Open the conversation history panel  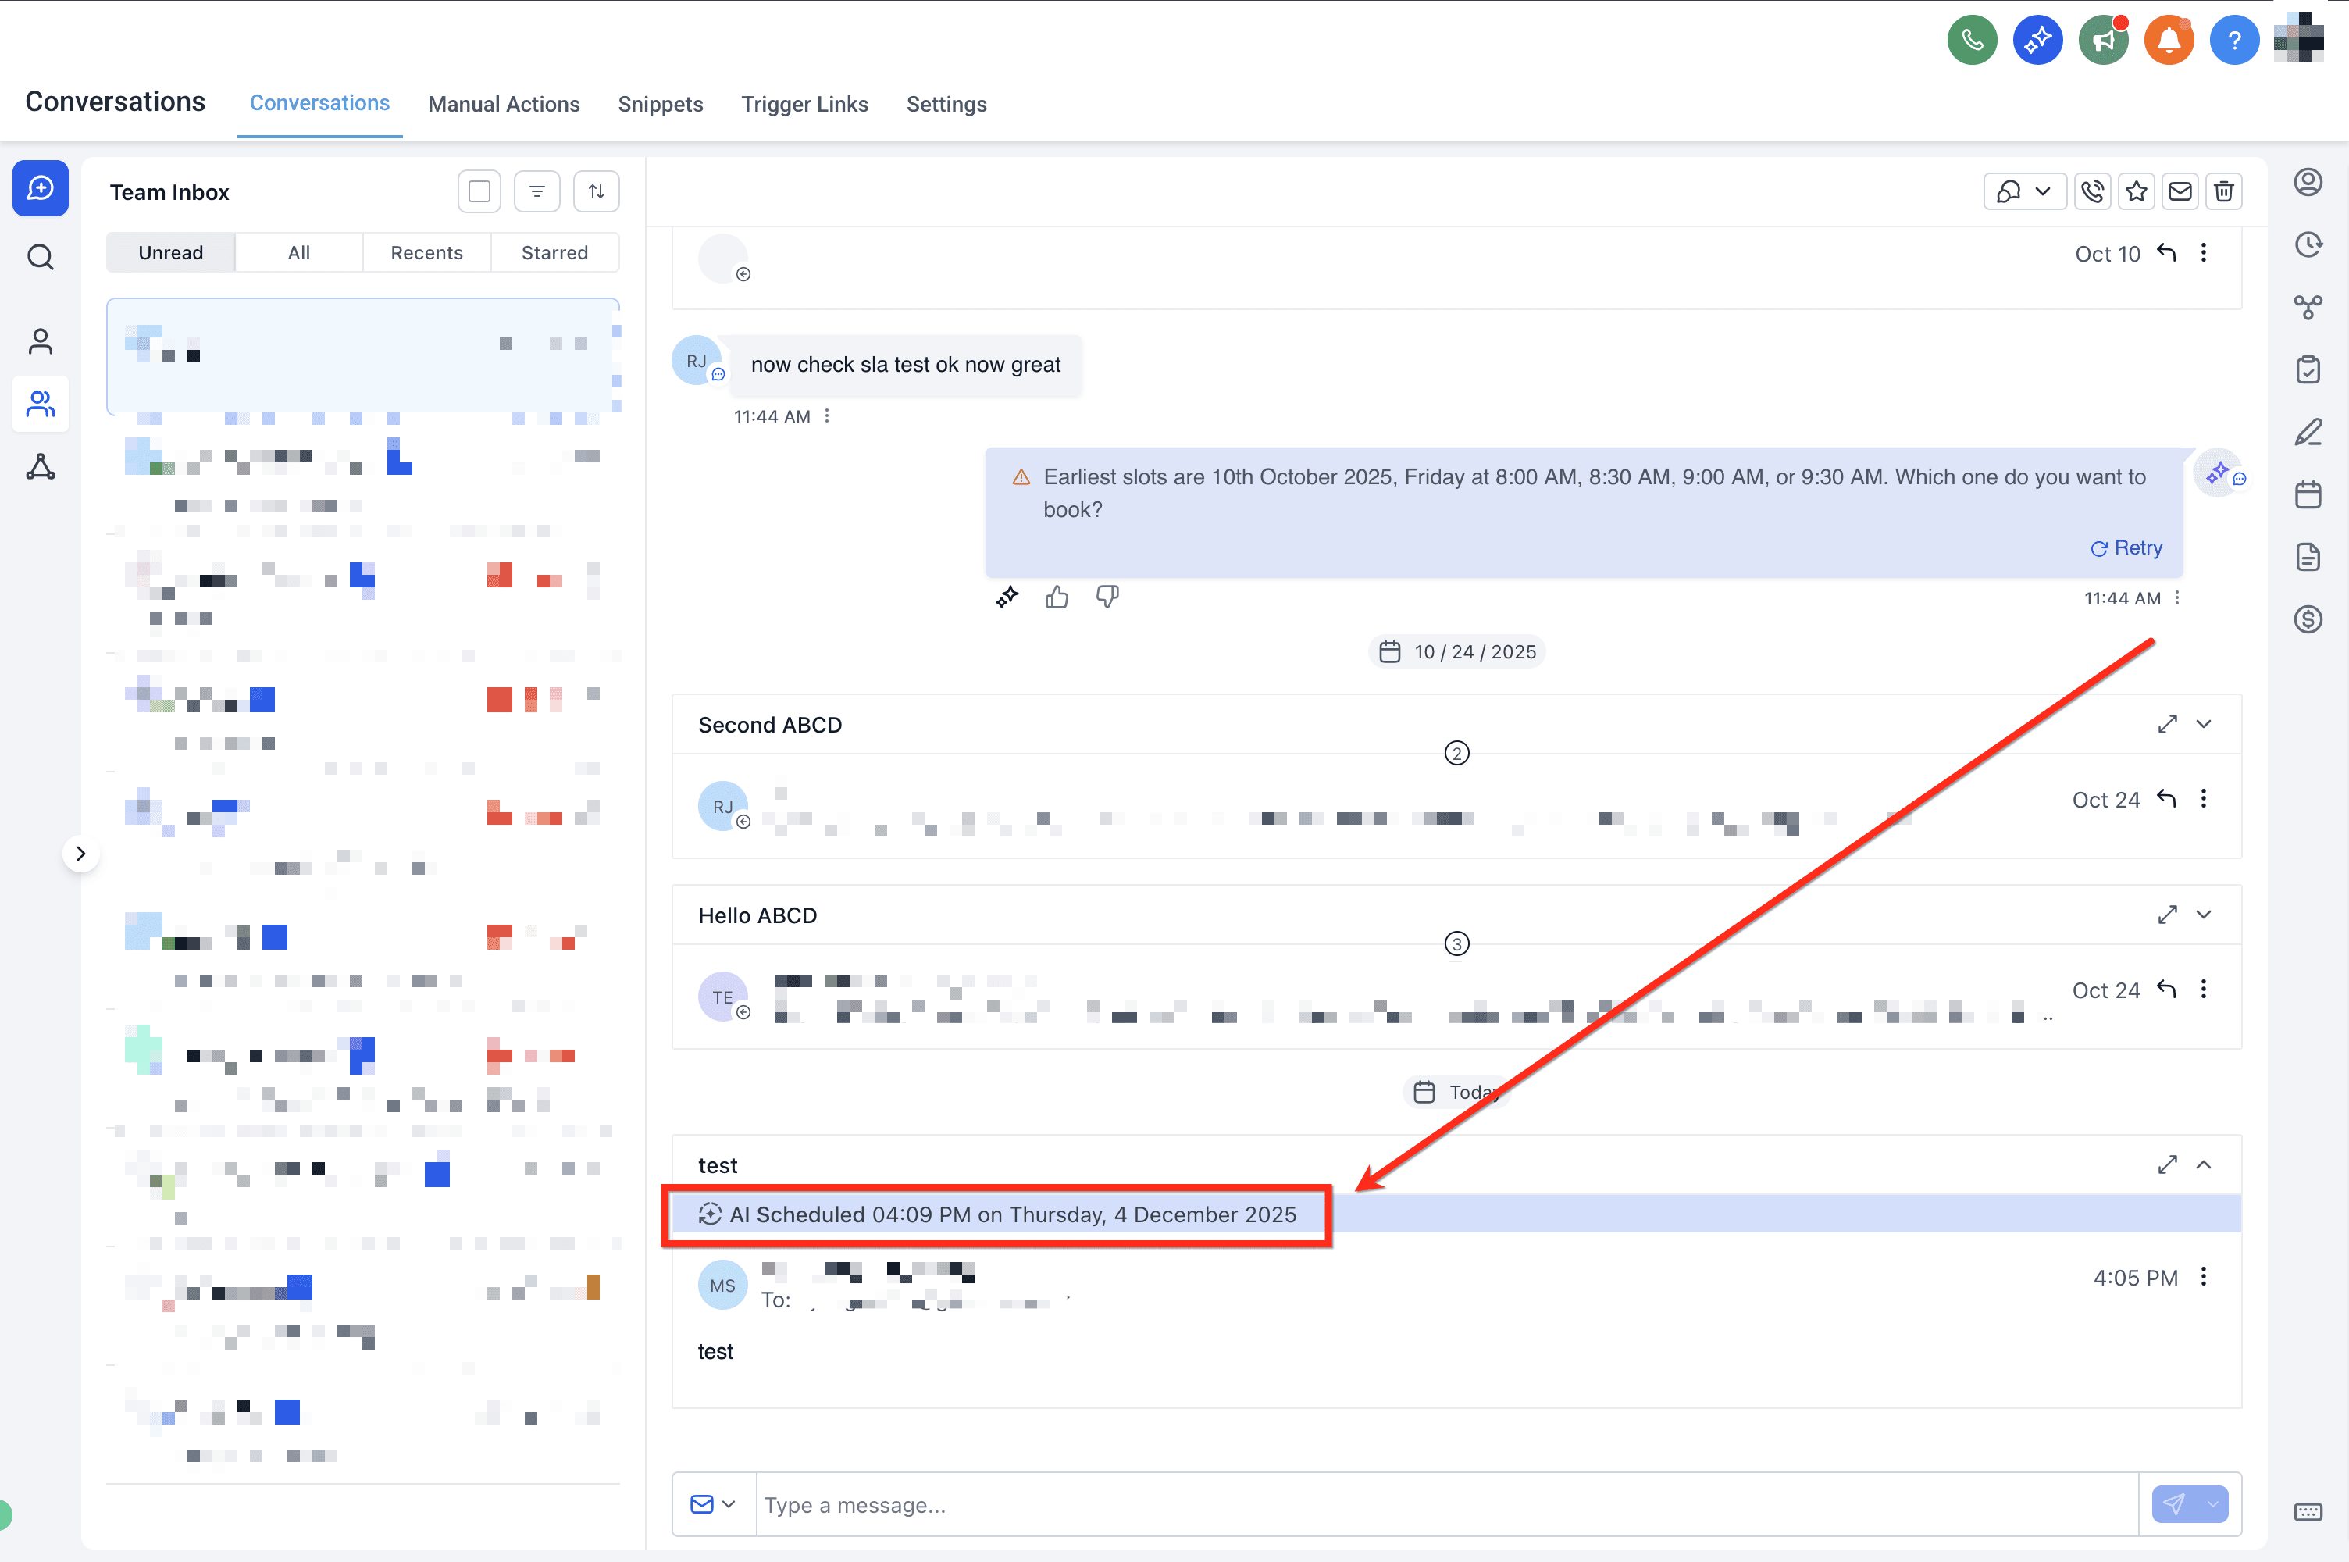[2310, 244]
